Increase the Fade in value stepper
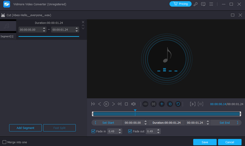Viewport: 245px width, 146px height. coord(120,130)
